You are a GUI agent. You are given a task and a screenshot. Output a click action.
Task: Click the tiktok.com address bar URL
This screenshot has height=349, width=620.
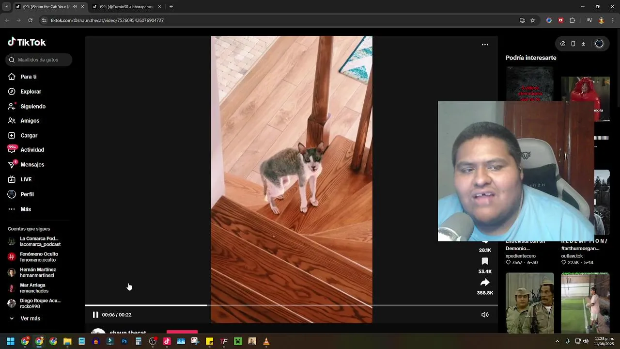pyautogui.click(x=107, y=20)
